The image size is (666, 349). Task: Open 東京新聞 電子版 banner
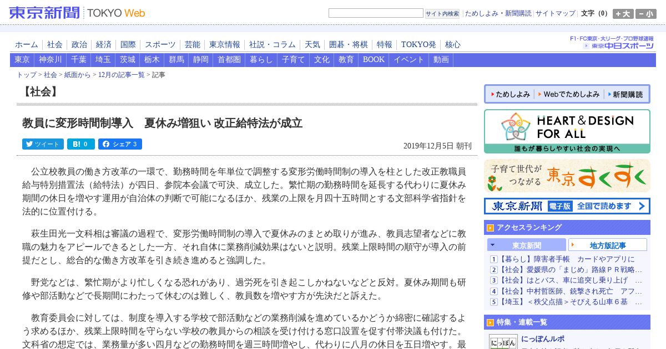click(567, 206)
